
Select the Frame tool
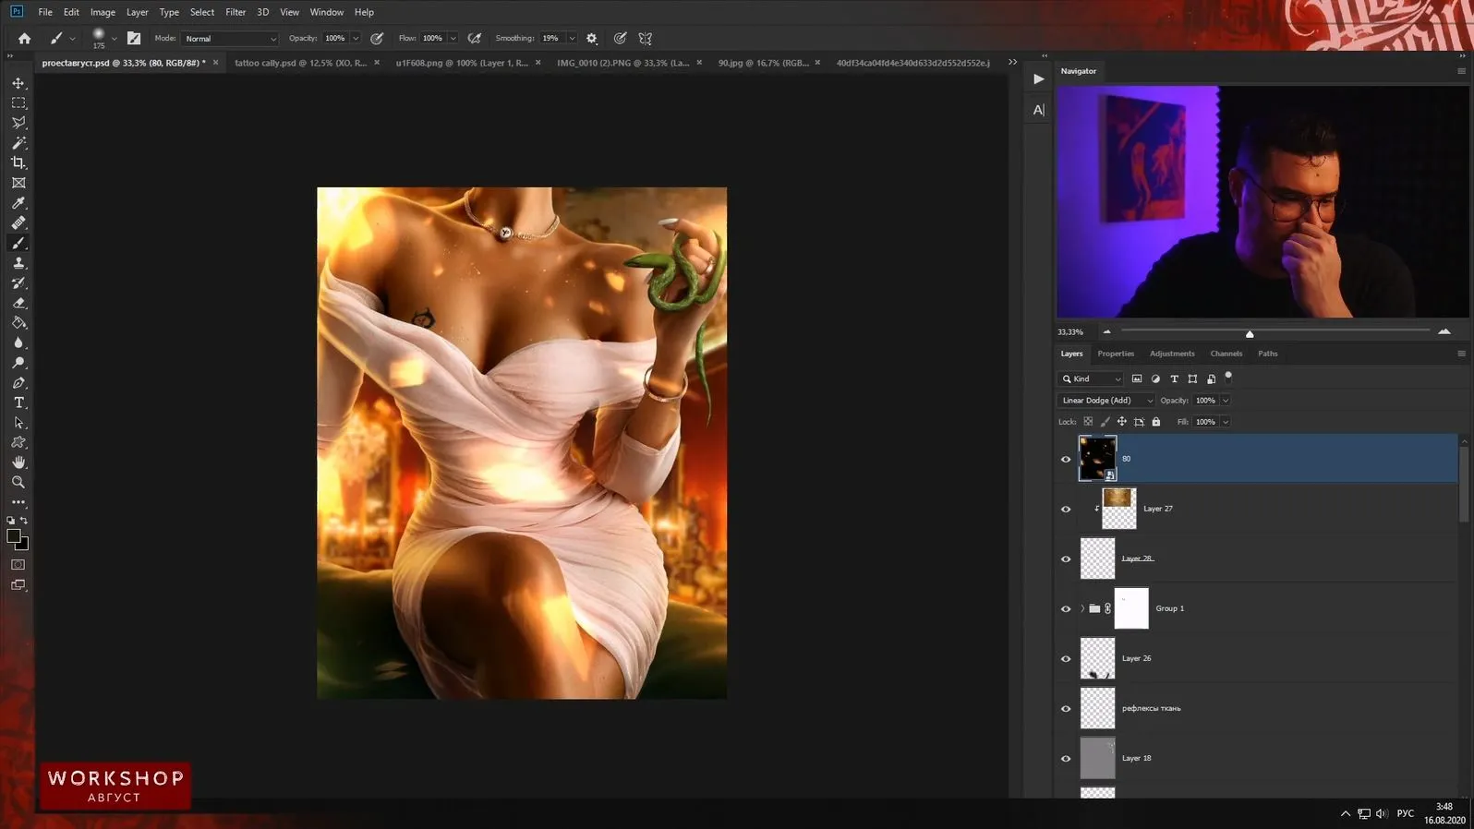tap(18, 183)
